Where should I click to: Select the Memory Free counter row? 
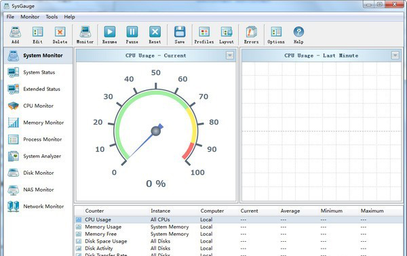pos(239,234)
